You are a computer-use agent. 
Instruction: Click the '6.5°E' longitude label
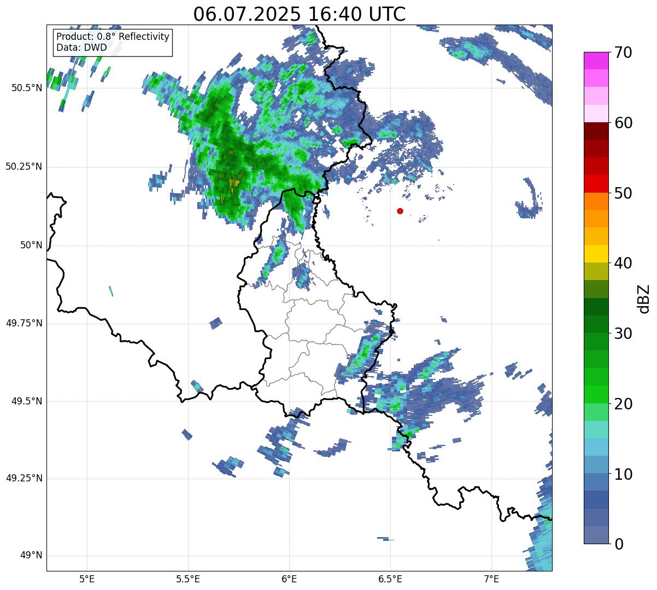(x=390, y=579)
